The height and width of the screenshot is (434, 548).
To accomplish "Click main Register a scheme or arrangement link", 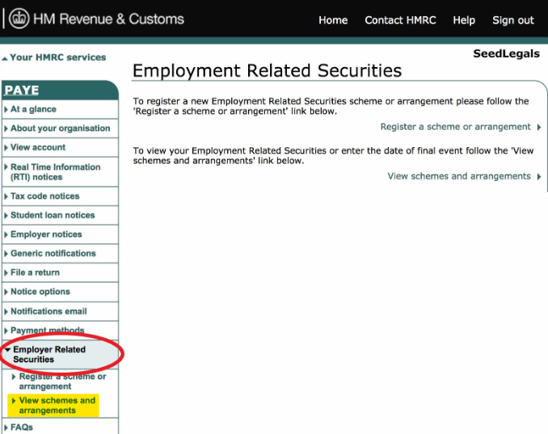I will click(455, 127).
